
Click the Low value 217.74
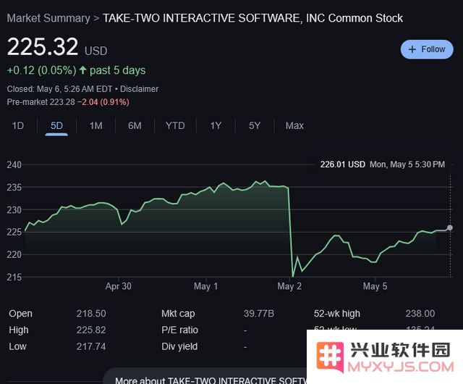click(91, 347)
